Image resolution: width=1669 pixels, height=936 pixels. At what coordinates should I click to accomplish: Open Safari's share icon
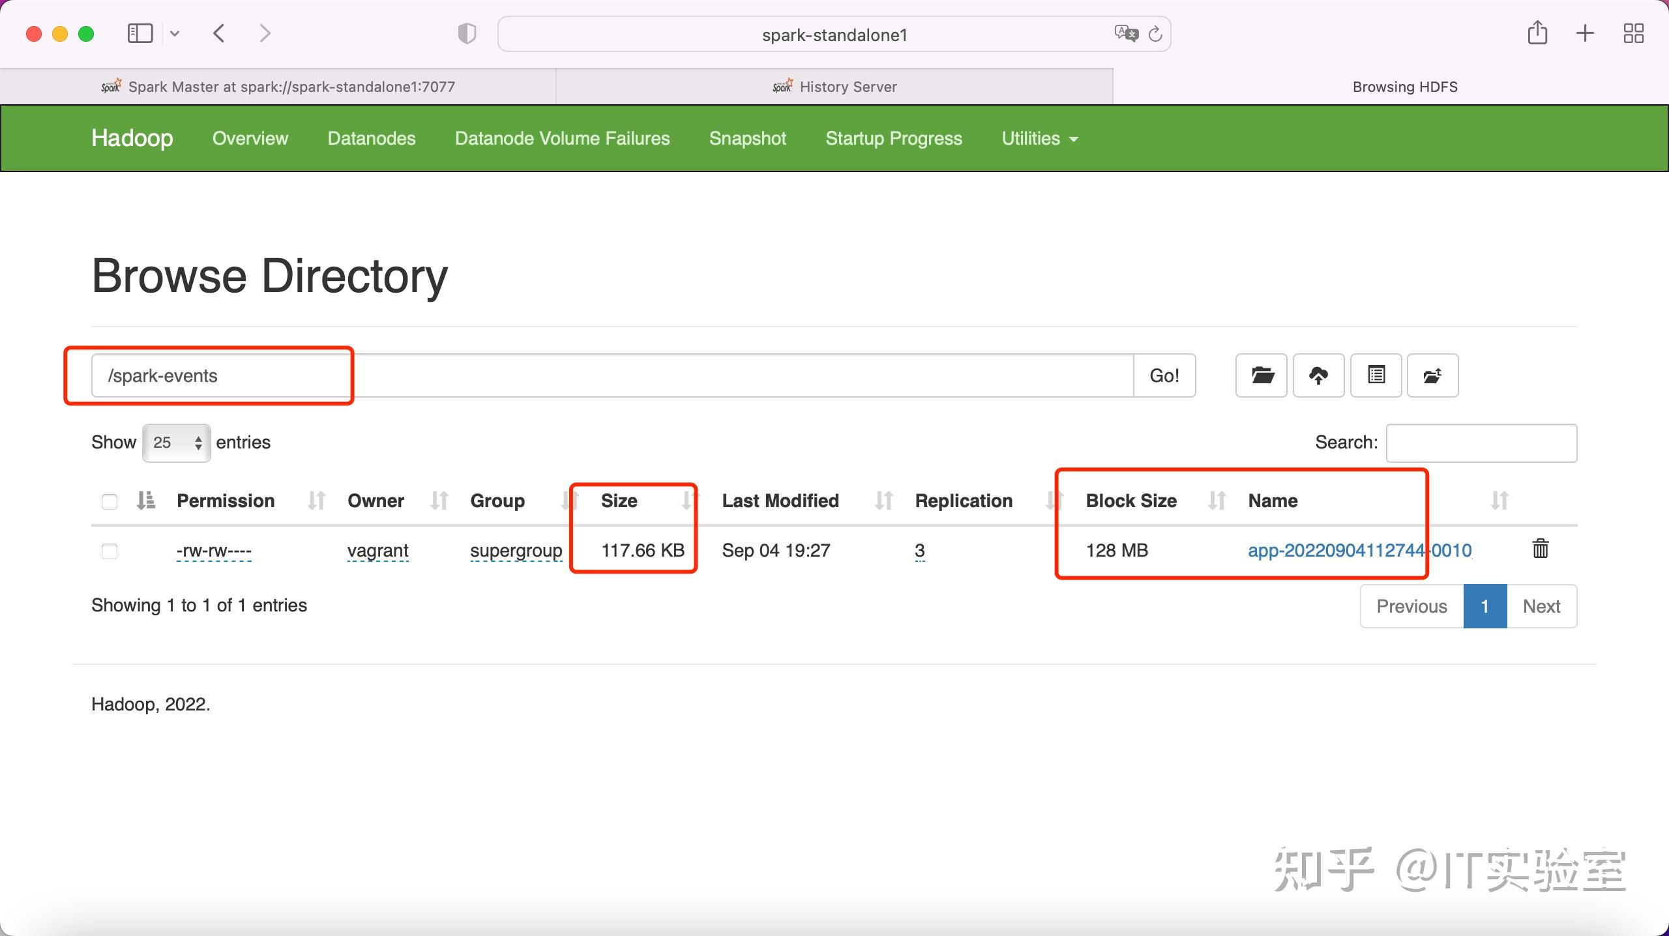(1537, 33)
